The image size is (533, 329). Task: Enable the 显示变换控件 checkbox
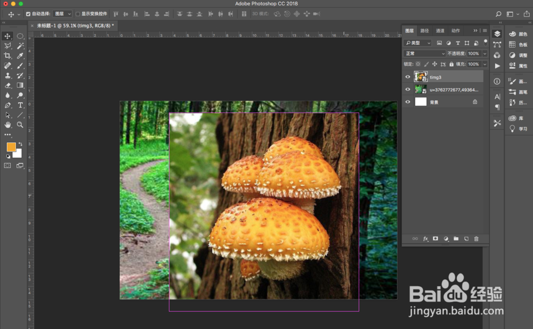[78, 14]
